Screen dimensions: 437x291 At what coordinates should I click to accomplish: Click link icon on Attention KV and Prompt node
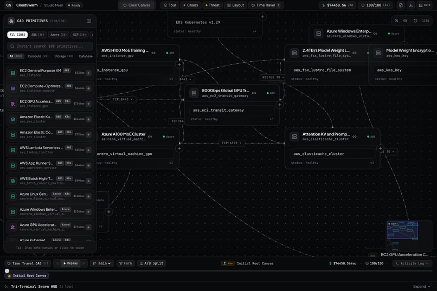point(355,137)
